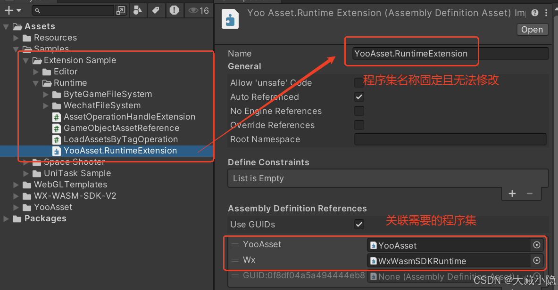Open the plus create asset menu
Screen dimensions: 558x290
12,11
